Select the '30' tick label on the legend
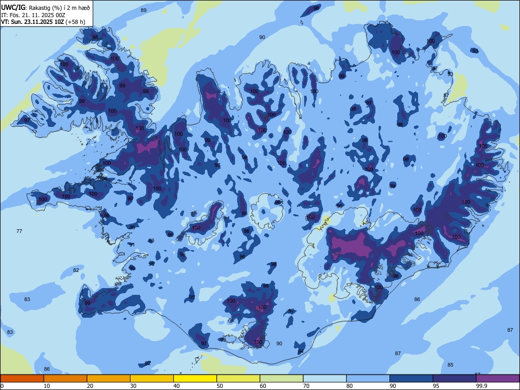Image resolution: width=520 pixels, height=390 pixels. [133, 386]
